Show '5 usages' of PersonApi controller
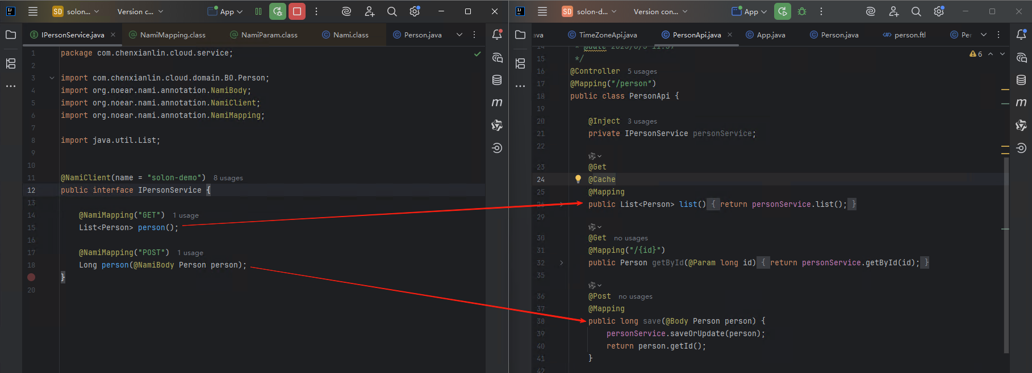1032x373 pixels. [642, 71]
